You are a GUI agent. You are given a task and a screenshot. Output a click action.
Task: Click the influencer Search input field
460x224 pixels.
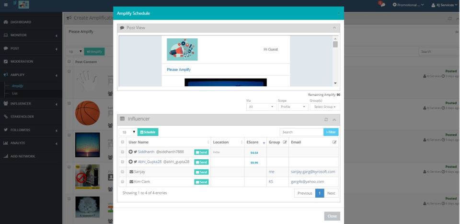click(x=301, y=132)
